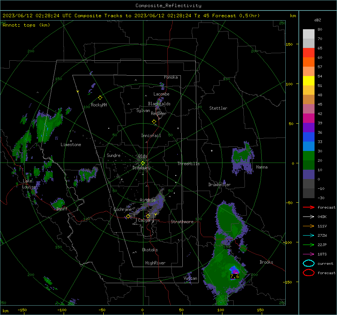Click the yellow diamond marker near RockyMH
This screenshot has width=337, height=315.
(x=100, y=98)
